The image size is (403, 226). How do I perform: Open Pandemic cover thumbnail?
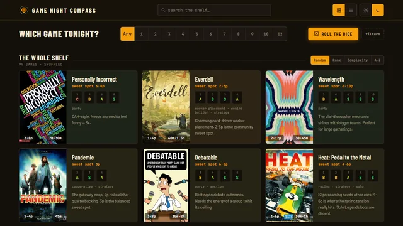coord(43,185)
